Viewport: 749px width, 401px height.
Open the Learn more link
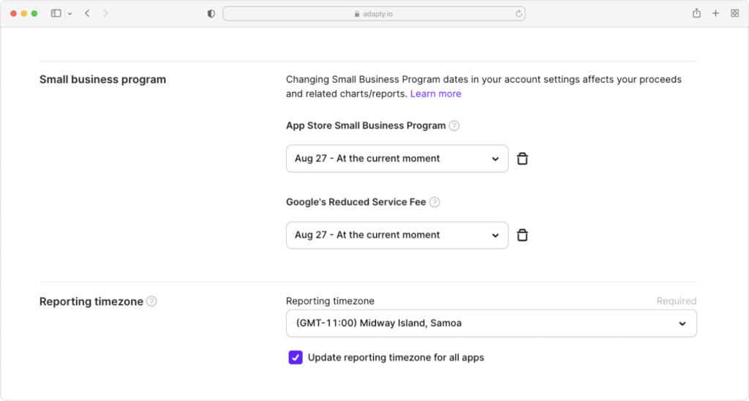pyautogui.click(x=436, y=94)
